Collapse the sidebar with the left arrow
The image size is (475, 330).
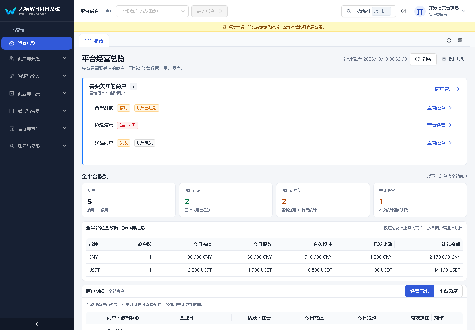click(37, 324)
